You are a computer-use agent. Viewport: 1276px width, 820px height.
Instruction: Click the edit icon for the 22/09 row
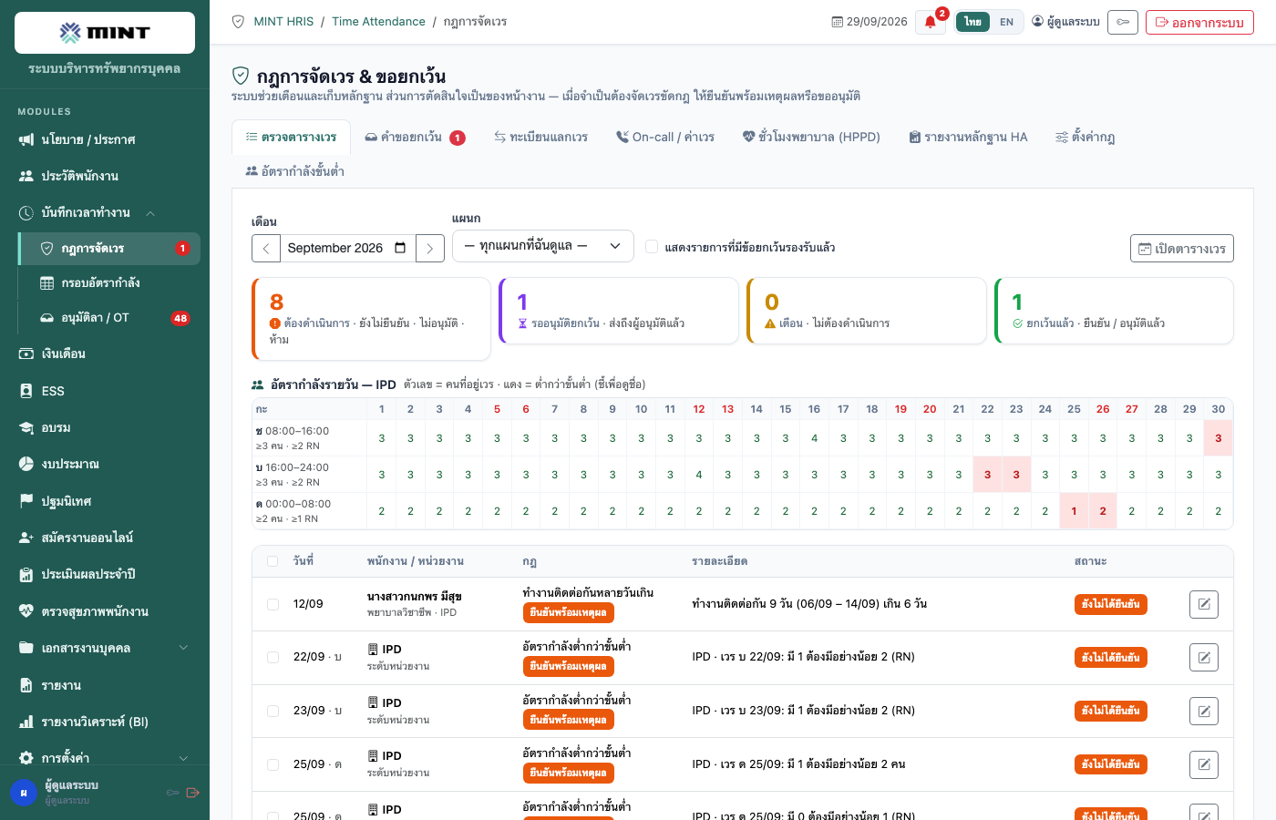[x=1204, y=657]
